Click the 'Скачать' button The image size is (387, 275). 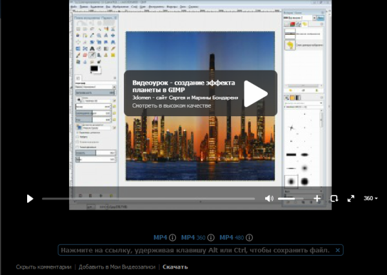(175, 267)
